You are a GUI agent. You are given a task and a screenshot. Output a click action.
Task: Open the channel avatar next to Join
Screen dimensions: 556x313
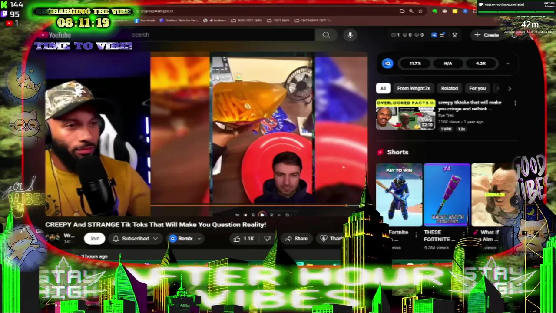point(53,238)
